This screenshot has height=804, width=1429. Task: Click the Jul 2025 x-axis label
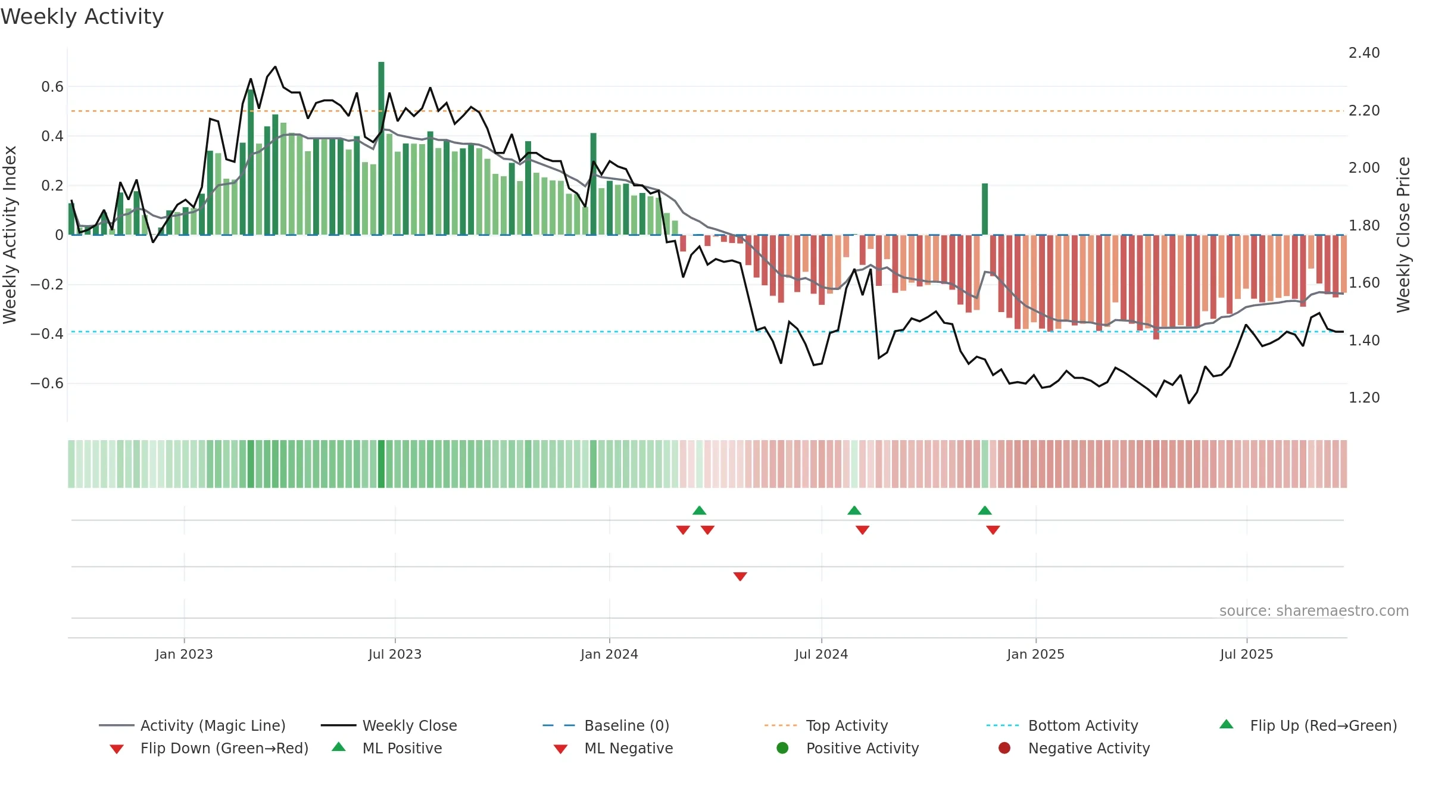point(1246,654)
